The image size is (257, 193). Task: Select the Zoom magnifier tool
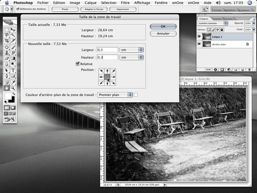13,88
